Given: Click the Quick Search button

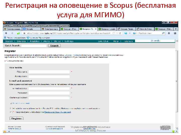Looking at the screenshot, I should tap(54, 46).
